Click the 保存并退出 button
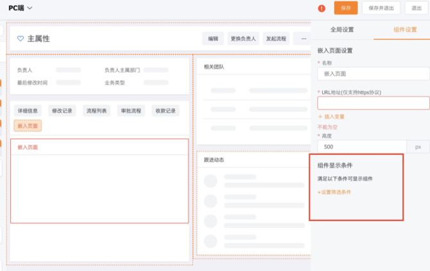Viewport: 430px width, 271px height. tap(381, 8)
